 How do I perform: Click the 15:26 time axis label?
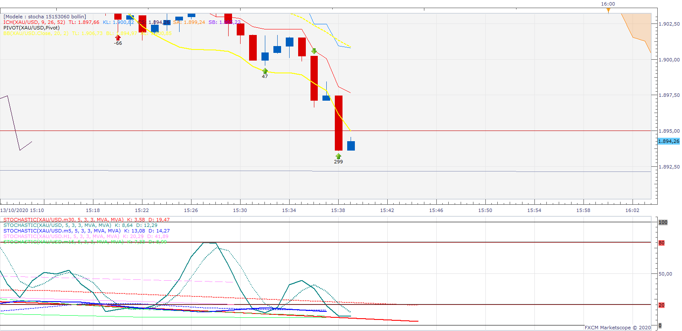click(191, 210)
